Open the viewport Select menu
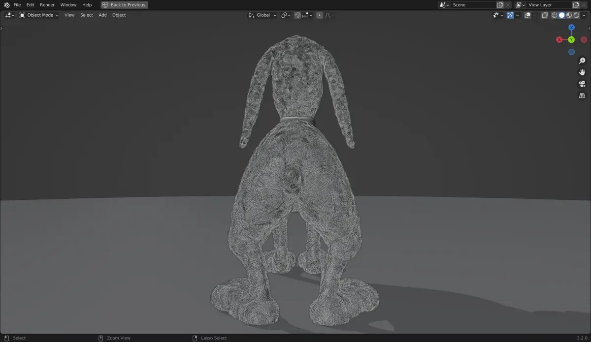This screenshot has width=591, height=342. pos(87,15)
